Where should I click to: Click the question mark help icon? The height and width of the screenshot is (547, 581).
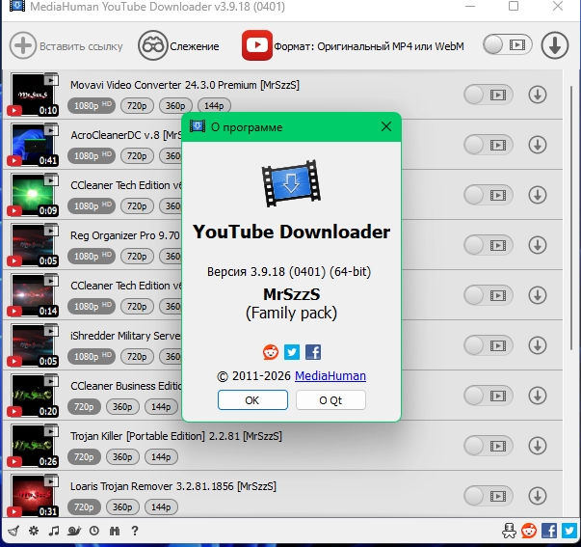135,531
